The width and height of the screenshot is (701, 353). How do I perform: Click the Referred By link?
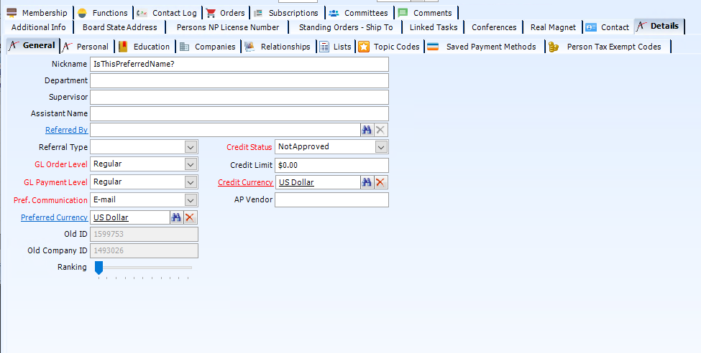(67, 130)
